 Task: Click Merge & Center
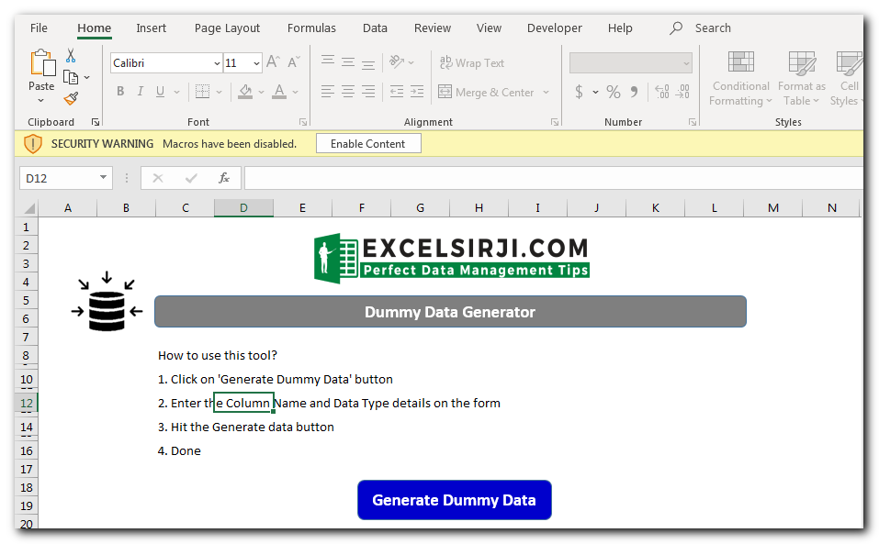[x=486, y=92]
